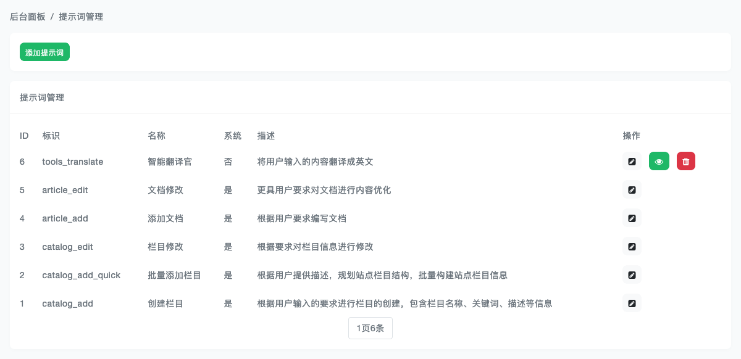Click description 更具用户要求对文档进行内容优化
This screenshot has width=741, height=359.
[324, 190]
